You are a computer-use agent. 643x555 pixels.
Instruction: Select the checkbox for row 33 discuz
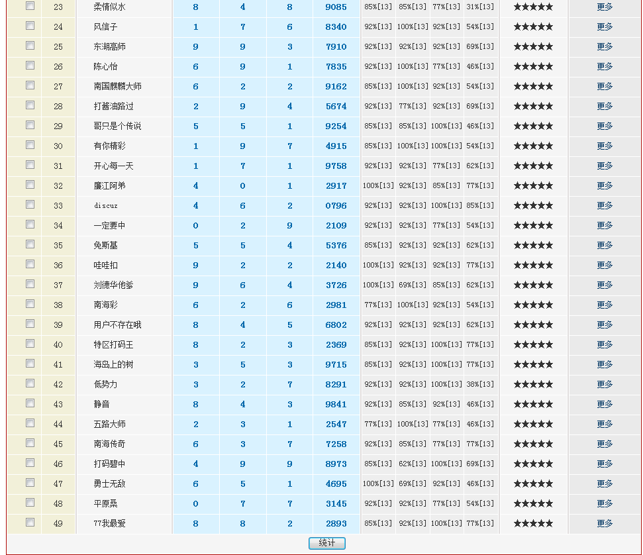tap(30, 205)
